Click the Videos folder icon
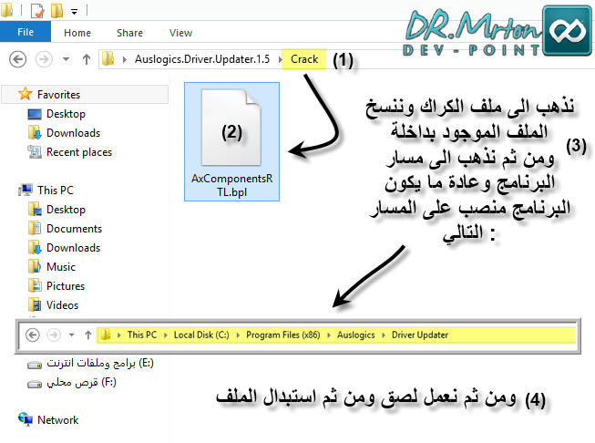Screen dimensions: 595x443 click(x=35, y=304)
